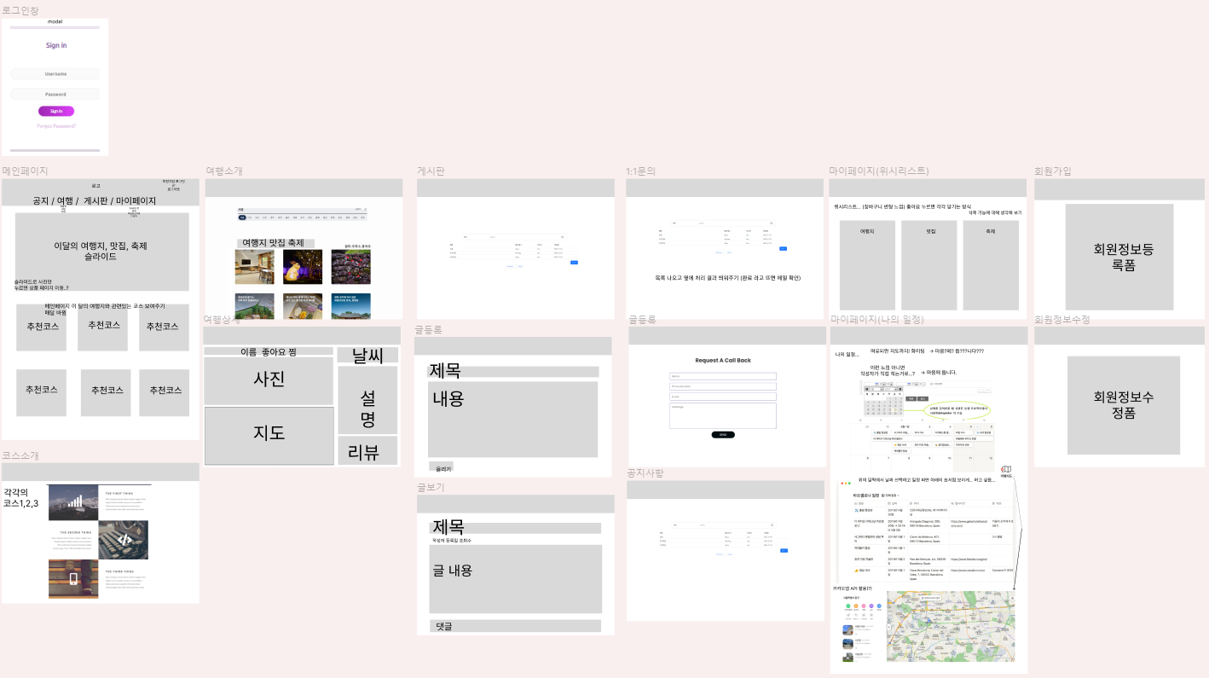
Task: Expand the search options next to the region filter bar
Action: pos(362,209)
